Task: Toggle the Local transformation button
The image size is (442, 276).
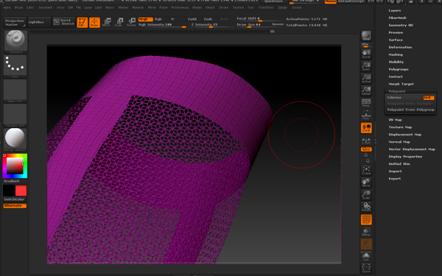Action: click(366, 128)
